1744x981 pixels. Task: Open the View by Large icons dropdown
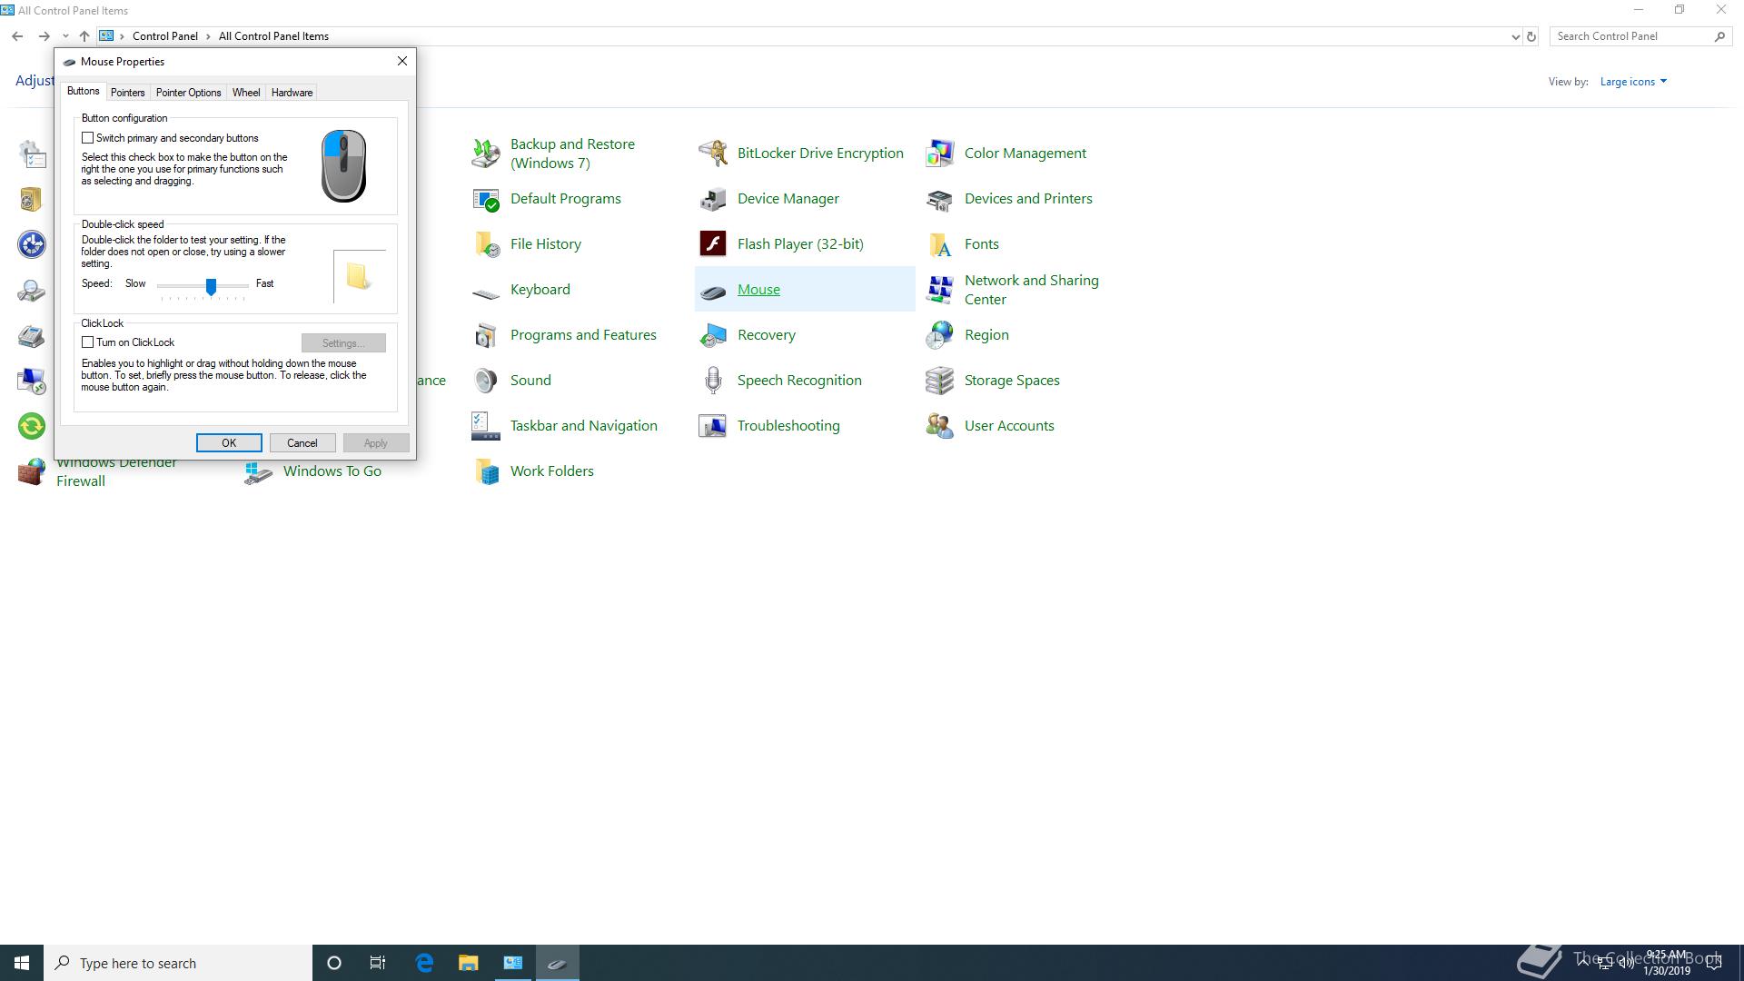1633,82
